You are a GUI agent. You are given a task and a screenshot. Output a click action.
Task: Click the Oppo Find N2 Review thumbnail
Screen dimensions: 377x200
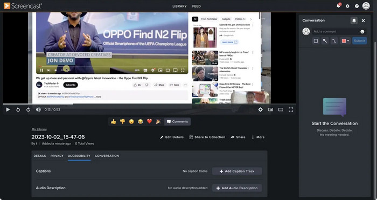tap(205, 90)
